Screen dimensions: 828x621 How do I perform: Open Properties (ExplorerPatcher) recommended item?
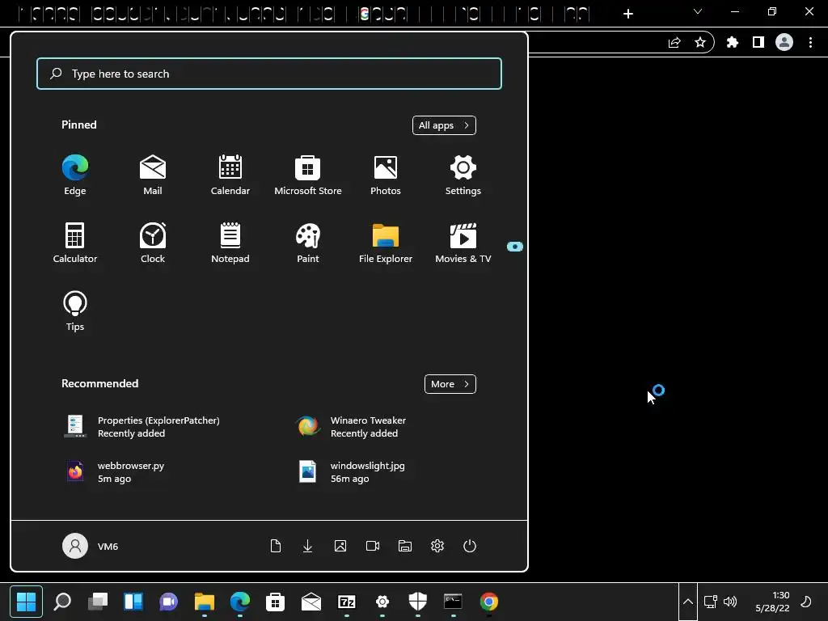pos(142,427)
